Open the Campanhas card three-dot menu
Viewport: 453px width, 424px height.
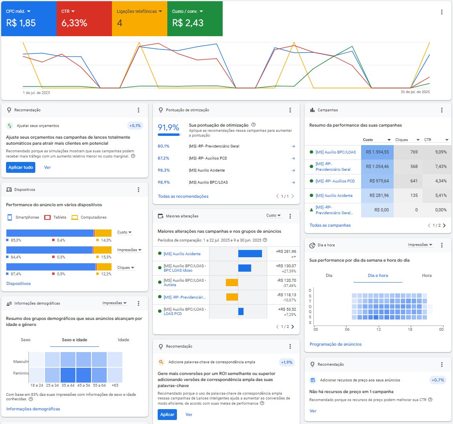click(x=442, y=110)
